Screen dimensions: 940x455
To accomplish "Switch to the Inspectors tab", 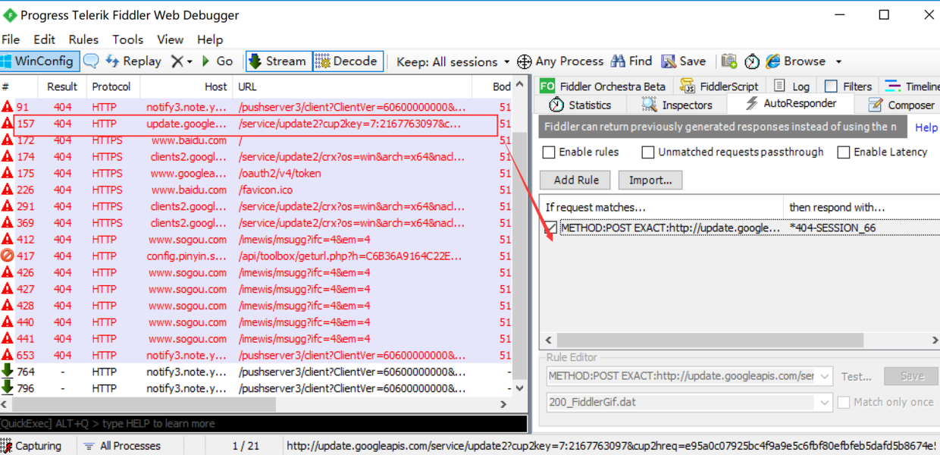I will point(677,105).
